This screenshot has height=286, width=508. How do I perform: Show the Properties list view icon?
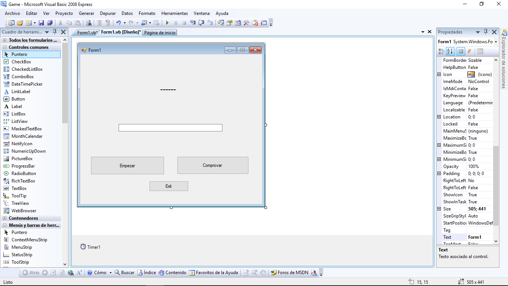pyautogui.click(x=461, y=51)
